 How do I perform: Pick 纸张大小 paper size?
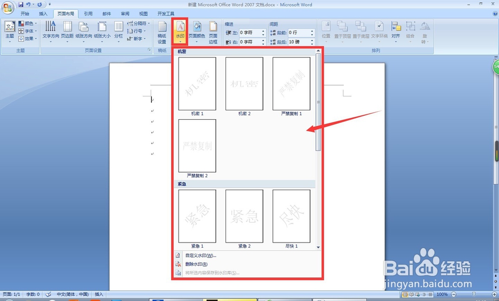tap(102, 32)
